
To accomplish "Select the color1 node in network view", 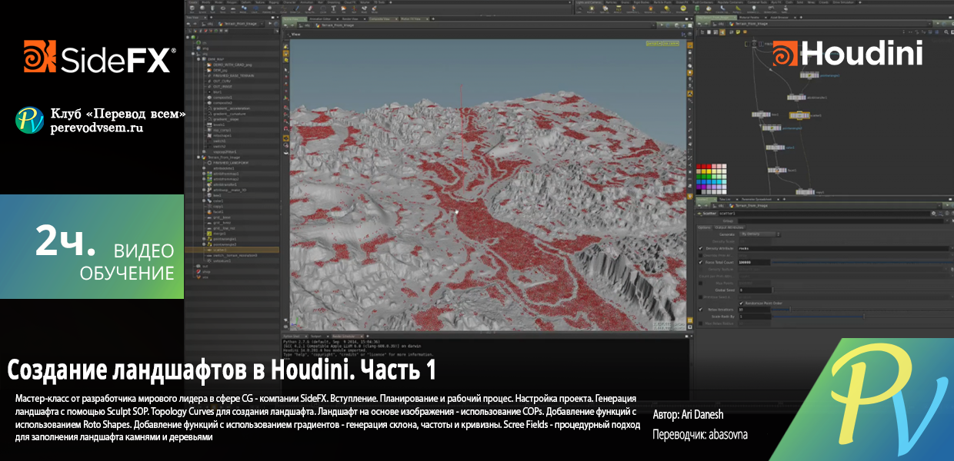I will point(775,148).
